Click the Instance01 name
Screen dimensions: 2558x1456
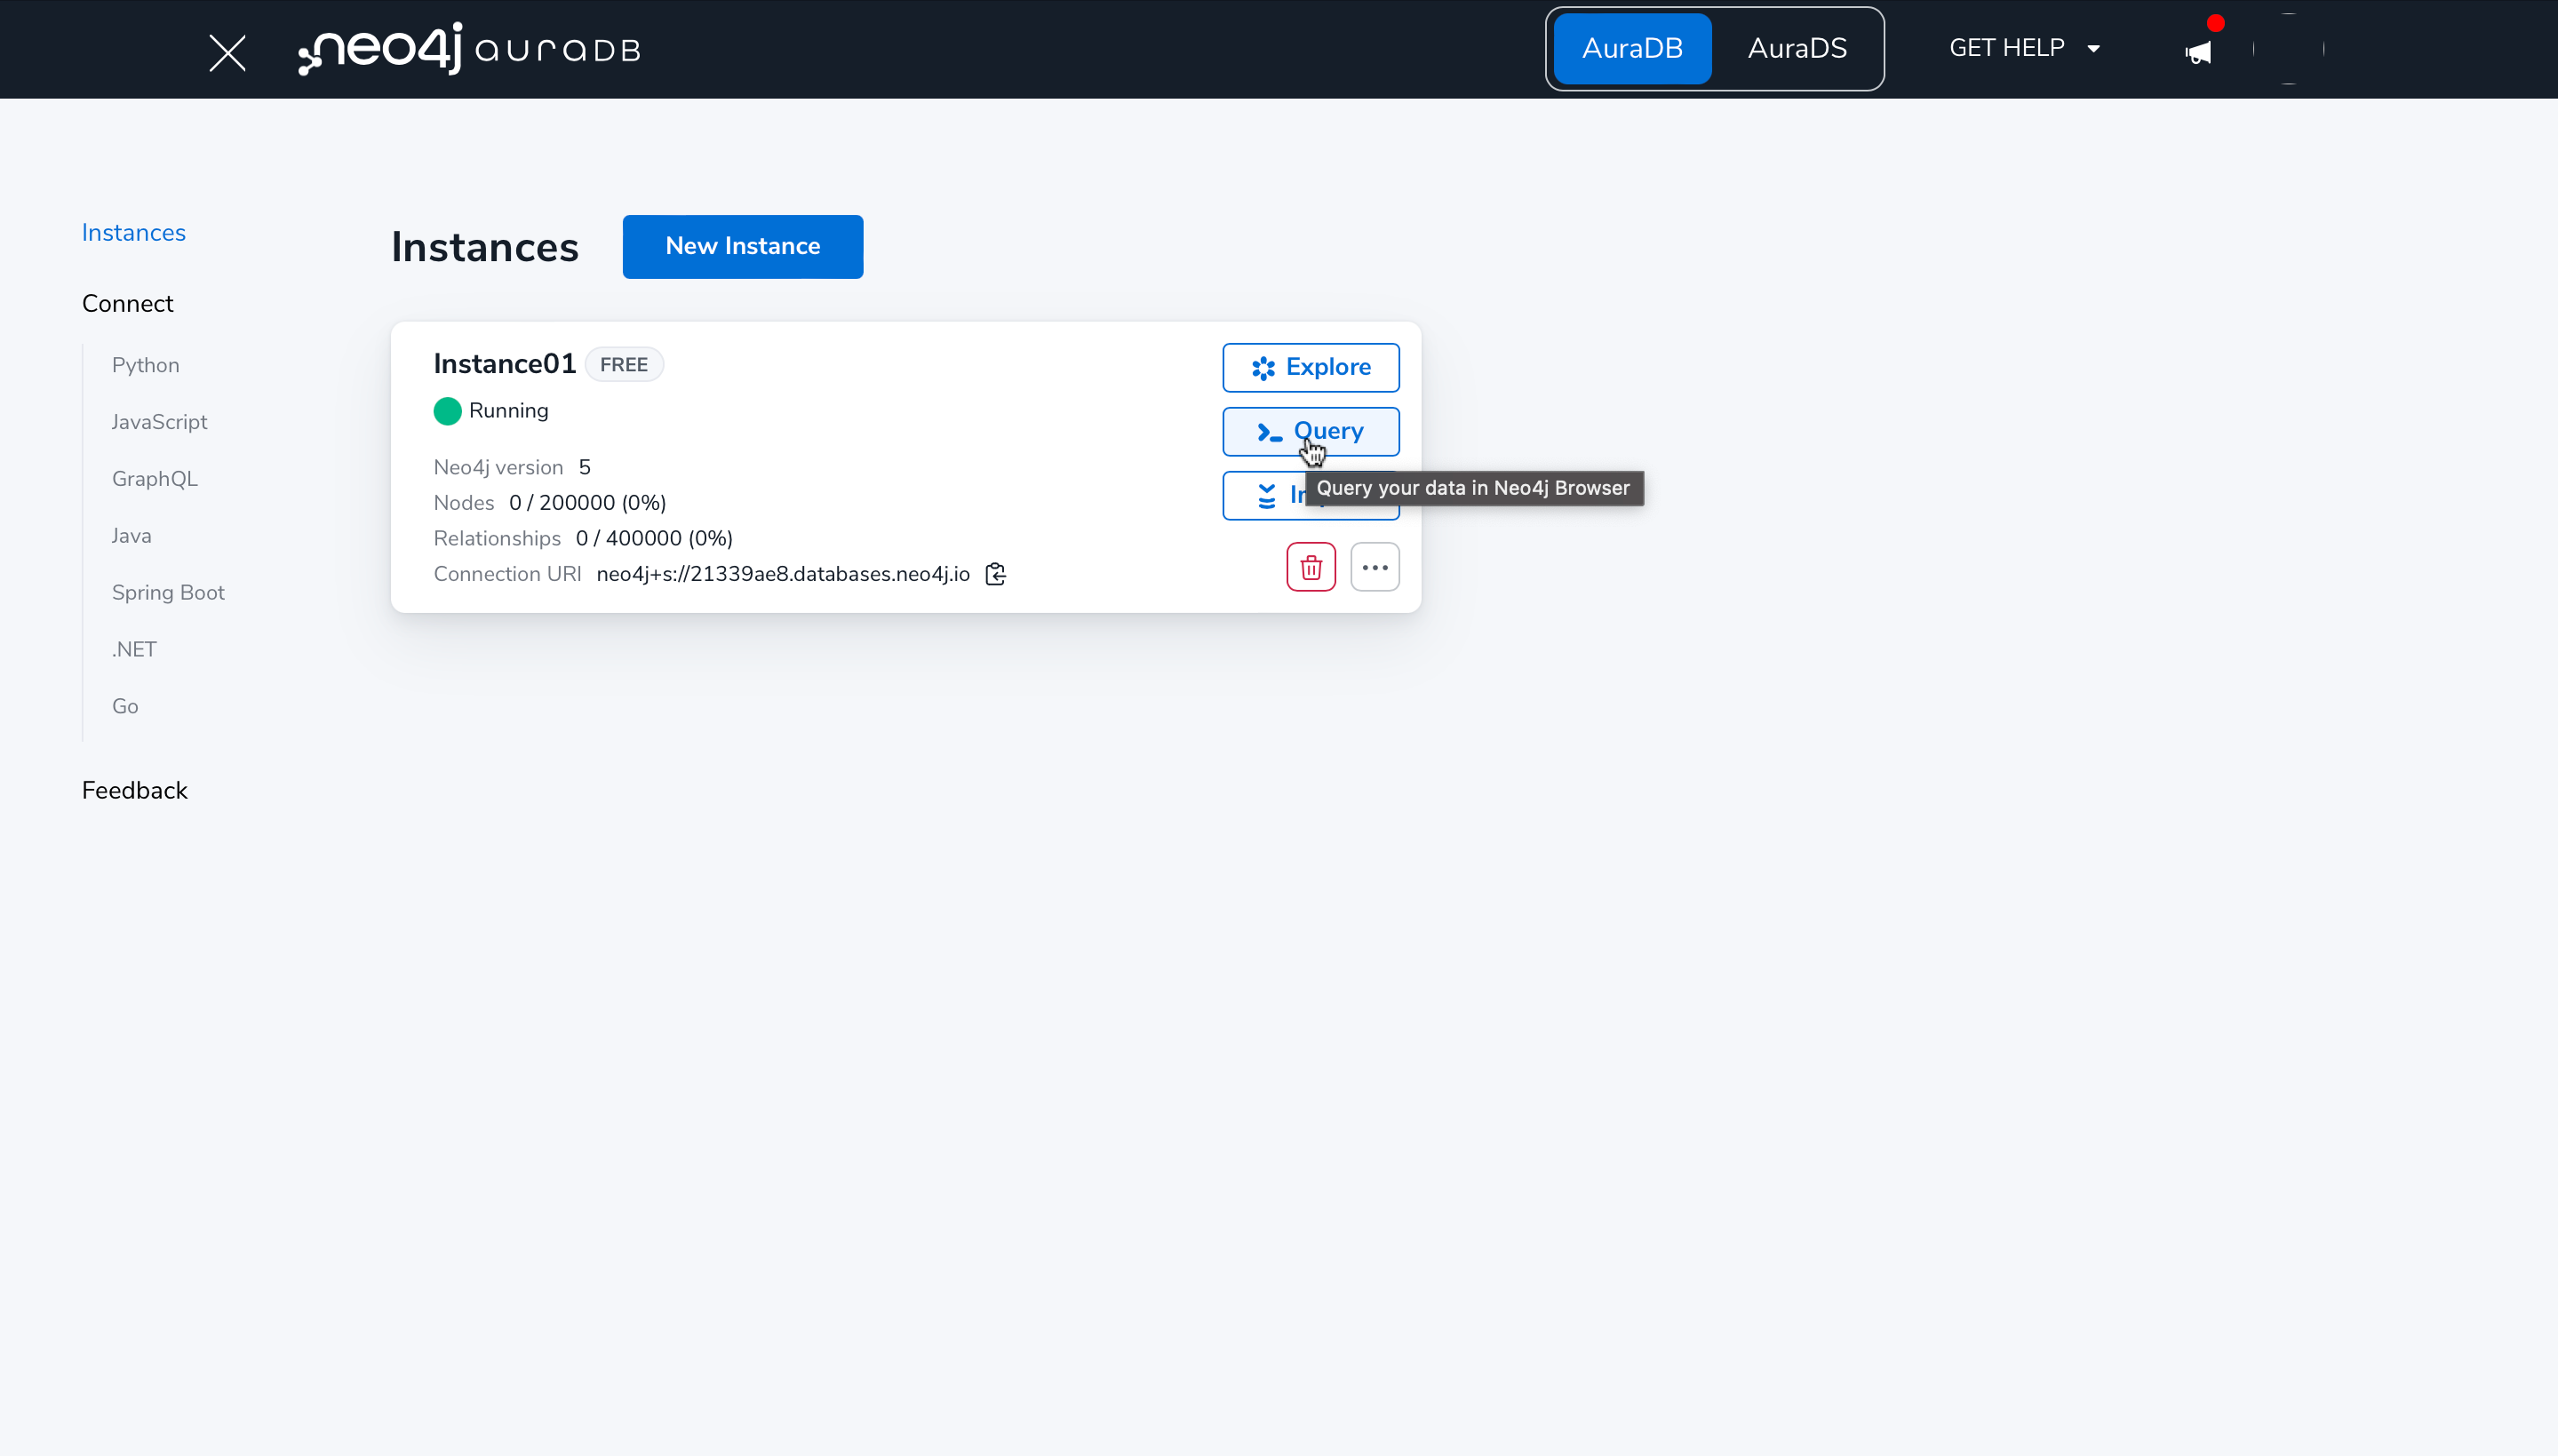point(505,364)
